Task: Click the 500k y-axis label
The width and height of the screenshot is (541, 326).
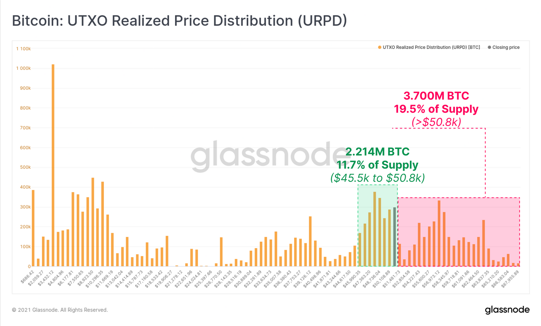Action: pos(25,167)
